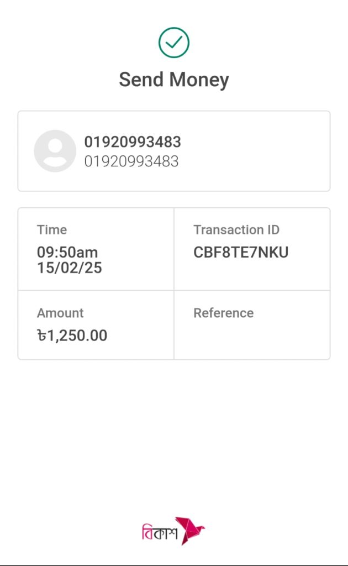Click the "Transaction ID" label

tap(236, 230)
